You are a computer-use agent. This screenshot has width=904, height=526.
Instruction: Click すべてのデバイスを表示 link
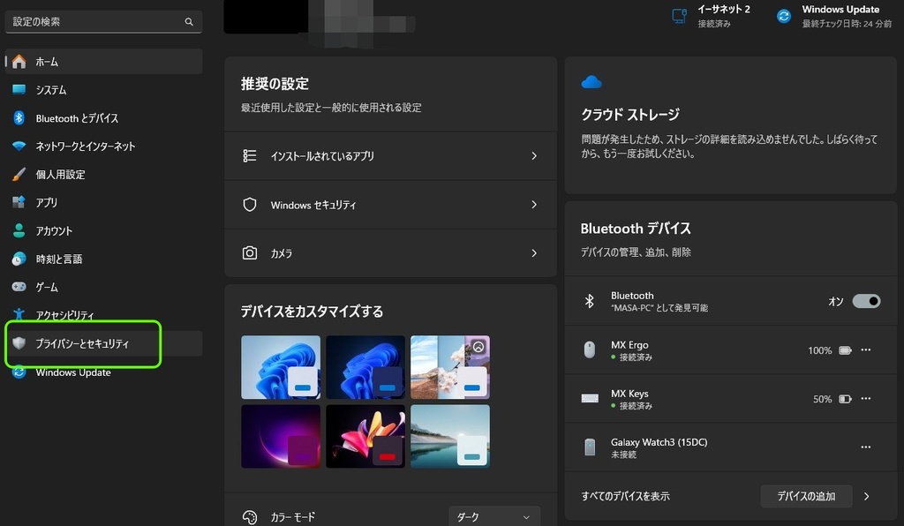(x=626, y=496)
